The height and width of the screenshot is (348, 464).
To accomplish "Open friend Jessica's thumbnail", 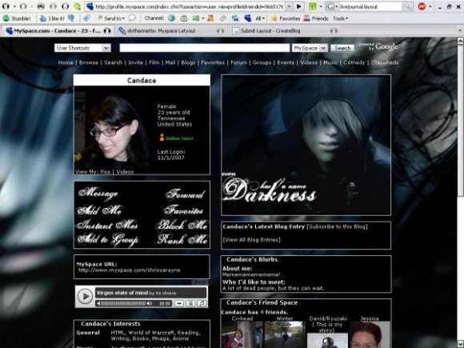I will pos(370,334).
